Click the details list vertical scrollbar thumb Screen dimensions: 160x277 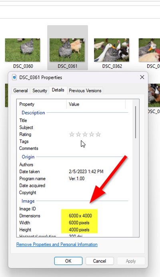136,122
